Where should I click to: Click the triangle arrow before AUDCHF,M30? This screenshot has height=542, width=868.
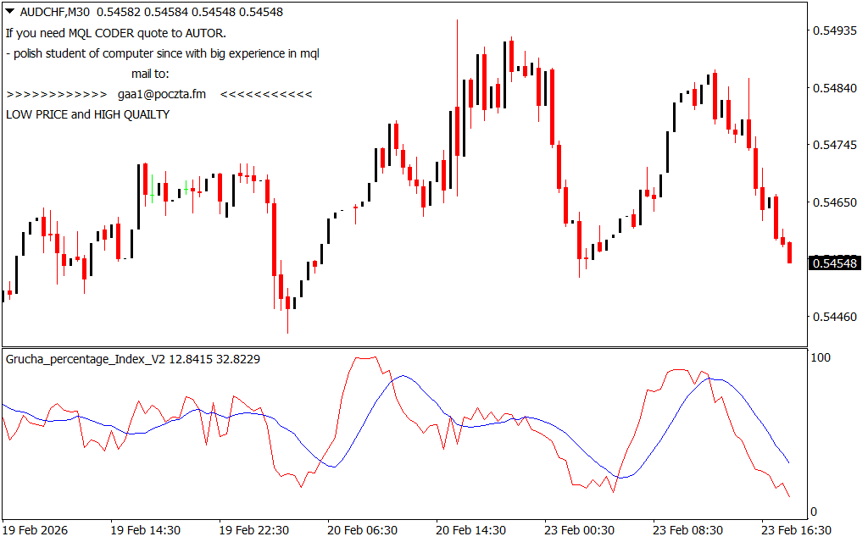coord(10,12)
